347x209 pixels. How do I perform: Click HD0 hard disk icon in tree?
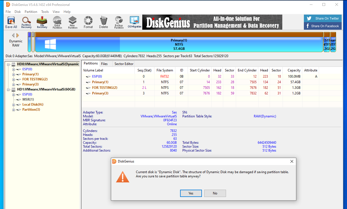tap(13, 64)
